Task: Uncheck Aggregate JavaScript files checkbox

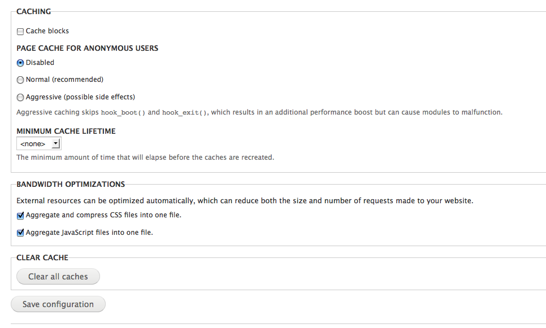Action: [x=20, y=233]
